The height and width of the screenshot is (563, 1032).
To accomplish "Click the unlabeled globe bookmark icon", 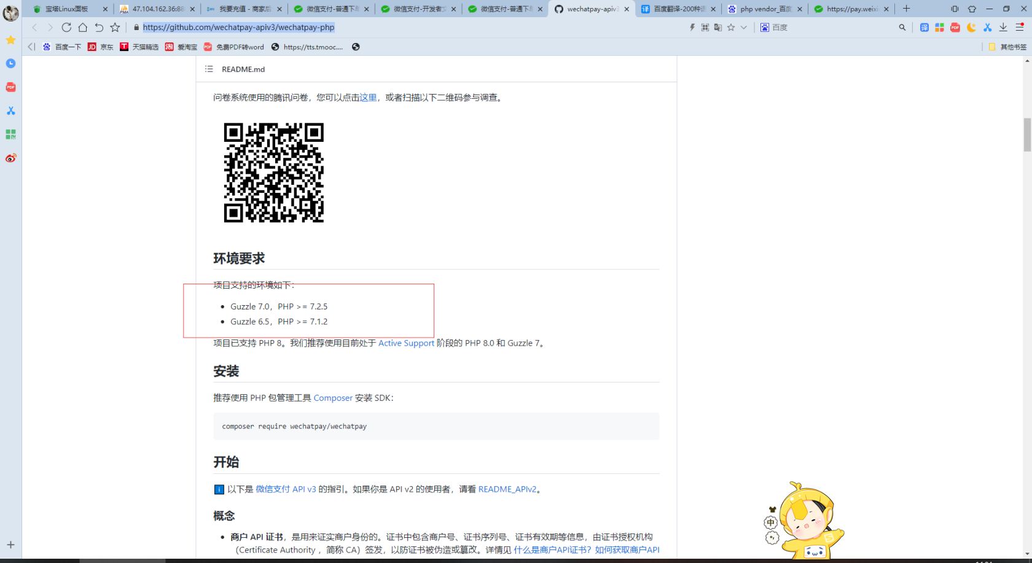I will (x=356, y=47).
